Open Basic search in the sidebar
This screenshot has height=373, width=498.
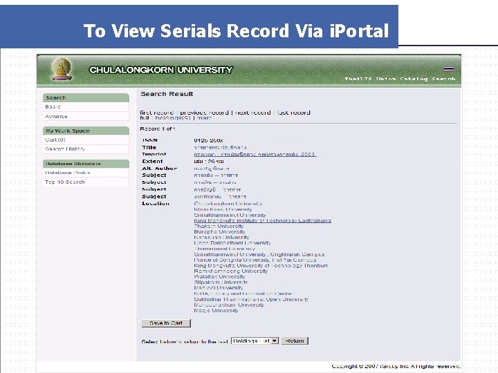(53, 107)
